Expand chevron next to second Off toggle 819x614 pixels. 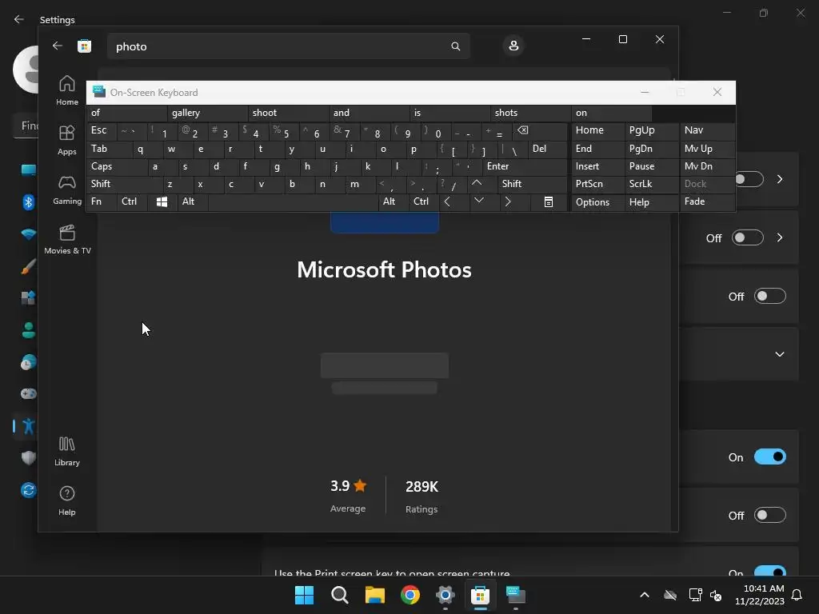[780, 237]
